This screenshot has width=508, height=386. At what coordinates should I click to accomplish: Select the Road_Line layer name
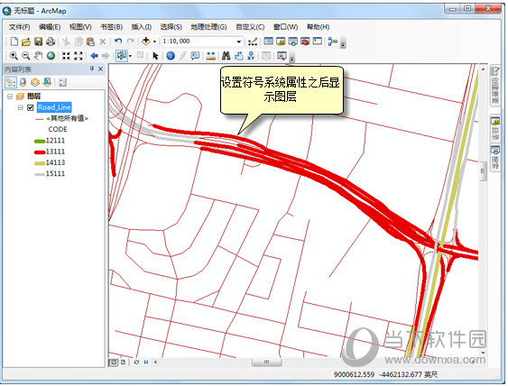pyautogui.click(x=54, y=107)
